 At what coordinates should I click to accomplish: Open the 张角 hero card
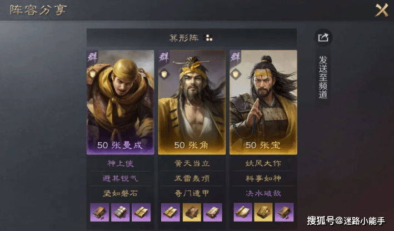pyautogui.click(x=192, y=102)
